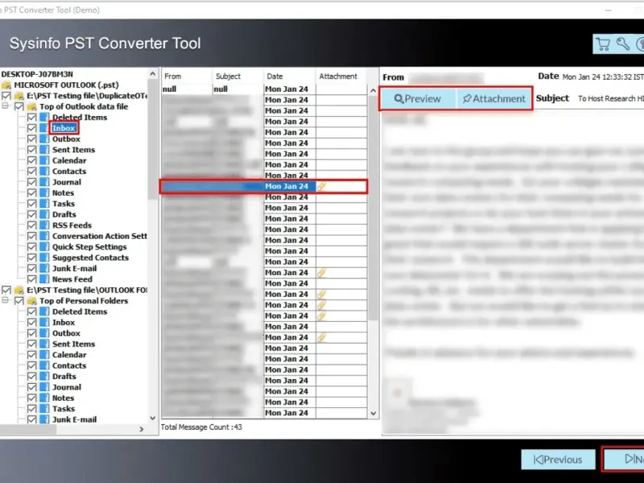Open the shopping cart purchase icon
Viewport: 644px width, 483px height.
602,44
